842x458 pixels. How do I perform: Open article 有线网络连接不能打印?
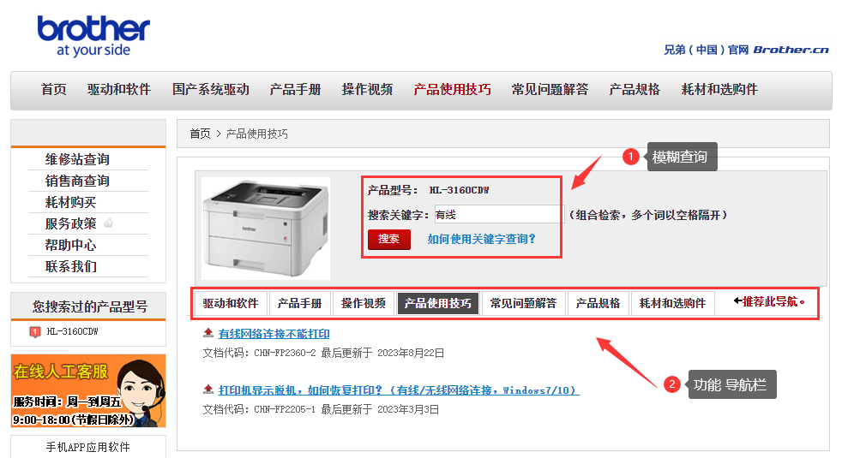[274, 334]
